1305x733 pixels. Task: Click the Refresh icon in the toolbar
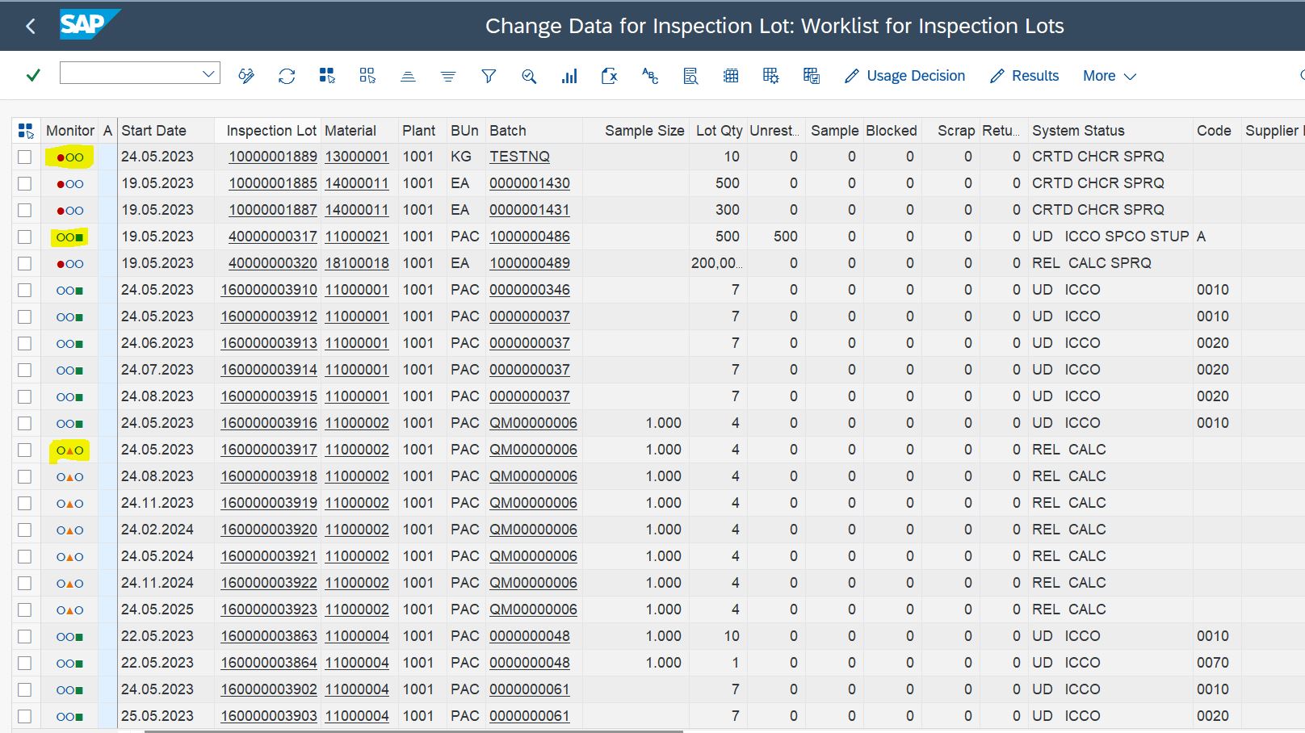(287, 76)
